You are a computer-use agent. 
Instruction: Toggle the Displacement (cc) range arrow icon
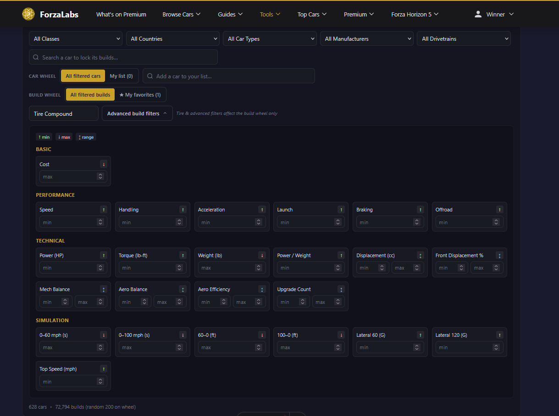pyautogui.click(x=421, y=255)
